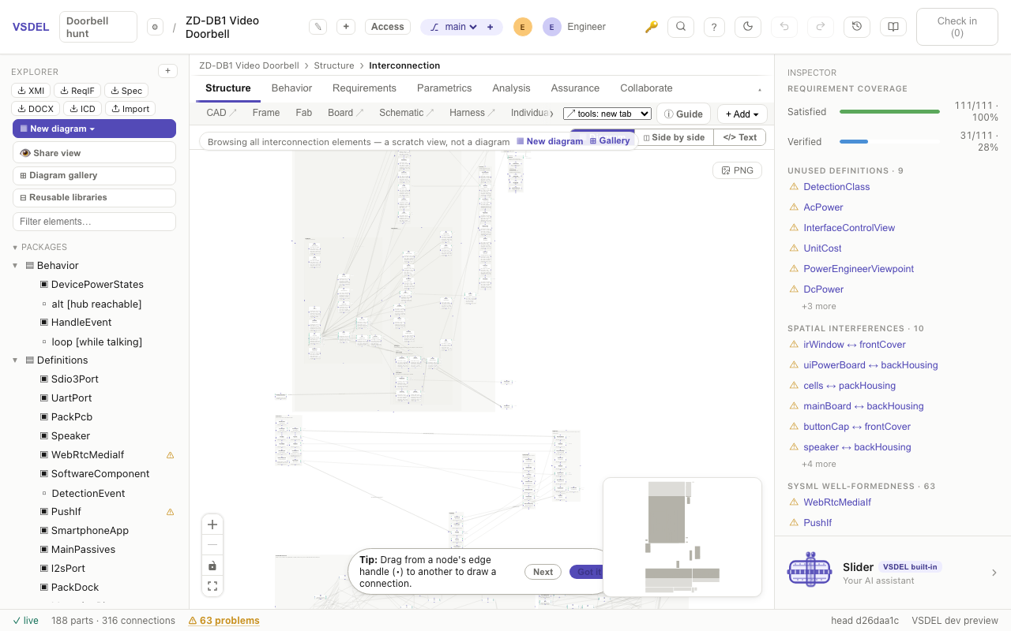Click the diagram minimap thumbnail
The image size is (1011, 631).
point(682,536)
